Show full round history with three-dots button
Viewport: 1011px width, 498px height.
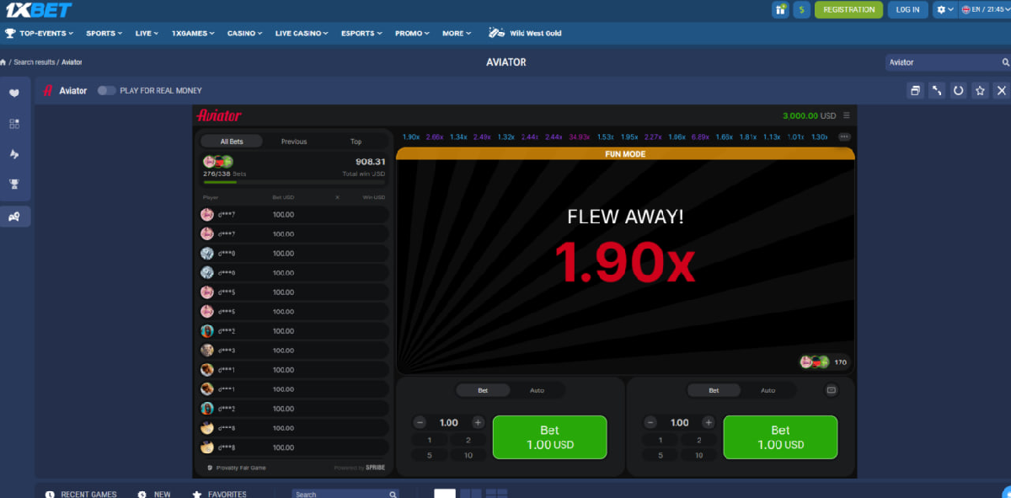844,137
